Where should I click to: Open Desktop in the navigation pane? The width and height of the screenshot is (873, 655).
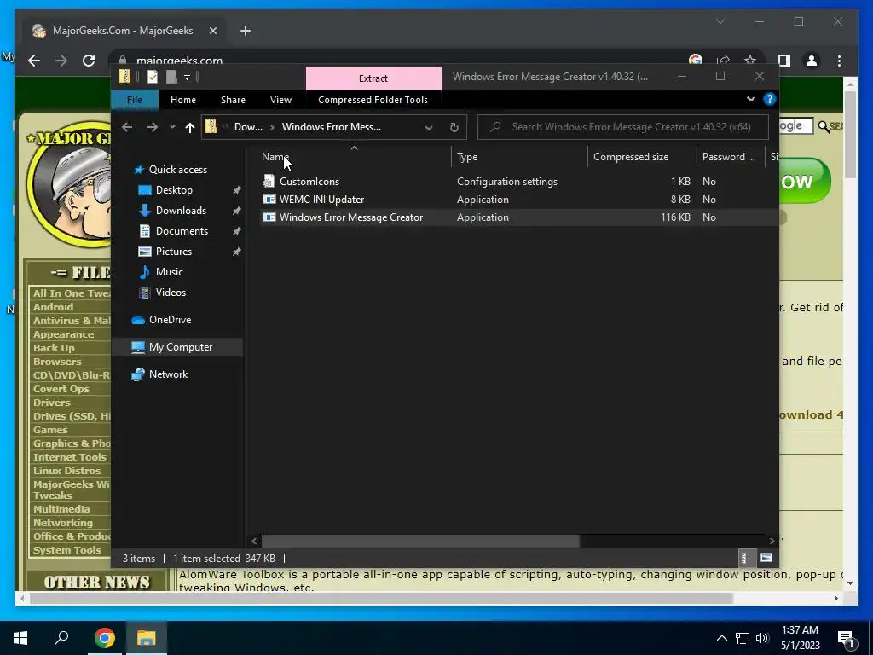pos(174,190)
